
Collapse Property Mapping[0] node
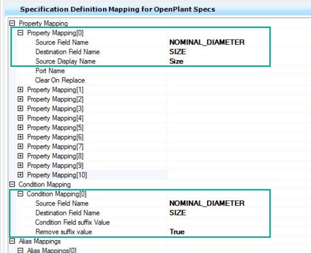(x=20, y=33)
